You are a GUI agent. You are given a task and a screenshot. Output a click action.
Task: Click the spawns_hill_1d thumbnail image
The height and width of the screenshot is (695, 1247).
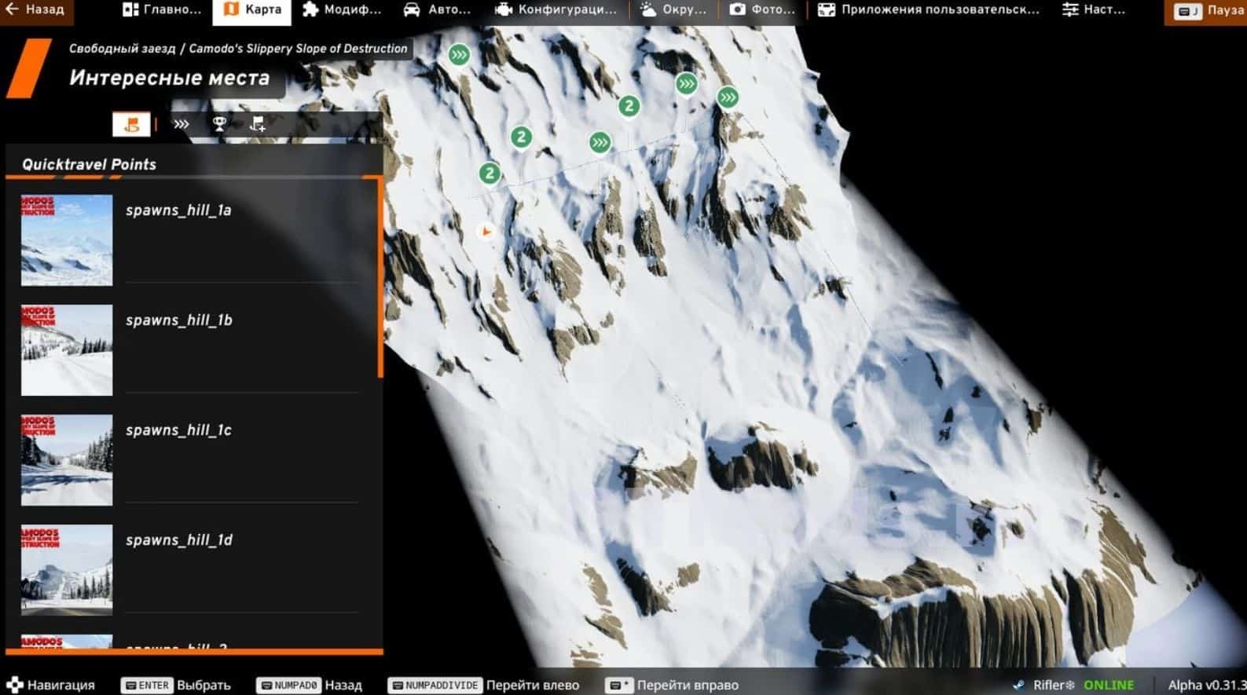point(67,570)
